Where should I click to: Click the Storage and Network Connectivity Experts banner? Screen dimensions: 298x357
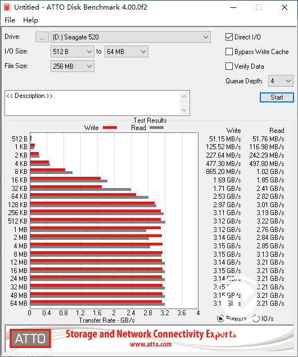(151, 334)
